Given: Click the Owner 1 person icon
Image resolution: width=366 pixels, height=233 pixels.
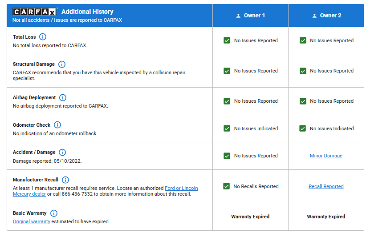Looking at the screenshot, I should point(238,16).
